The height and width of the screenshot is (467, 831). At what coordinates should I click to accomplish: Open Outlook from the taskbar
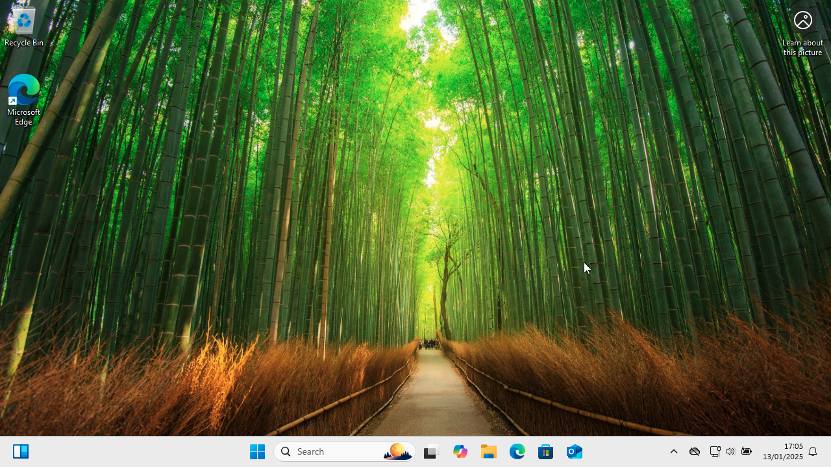(x=574, y=451)
